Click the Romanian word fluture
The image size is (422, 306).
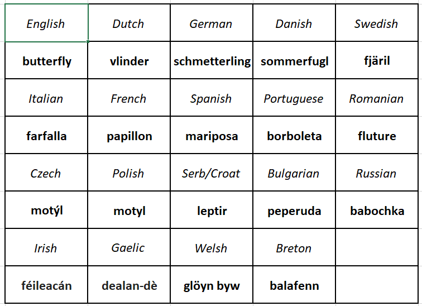click(x=377, y=136)
